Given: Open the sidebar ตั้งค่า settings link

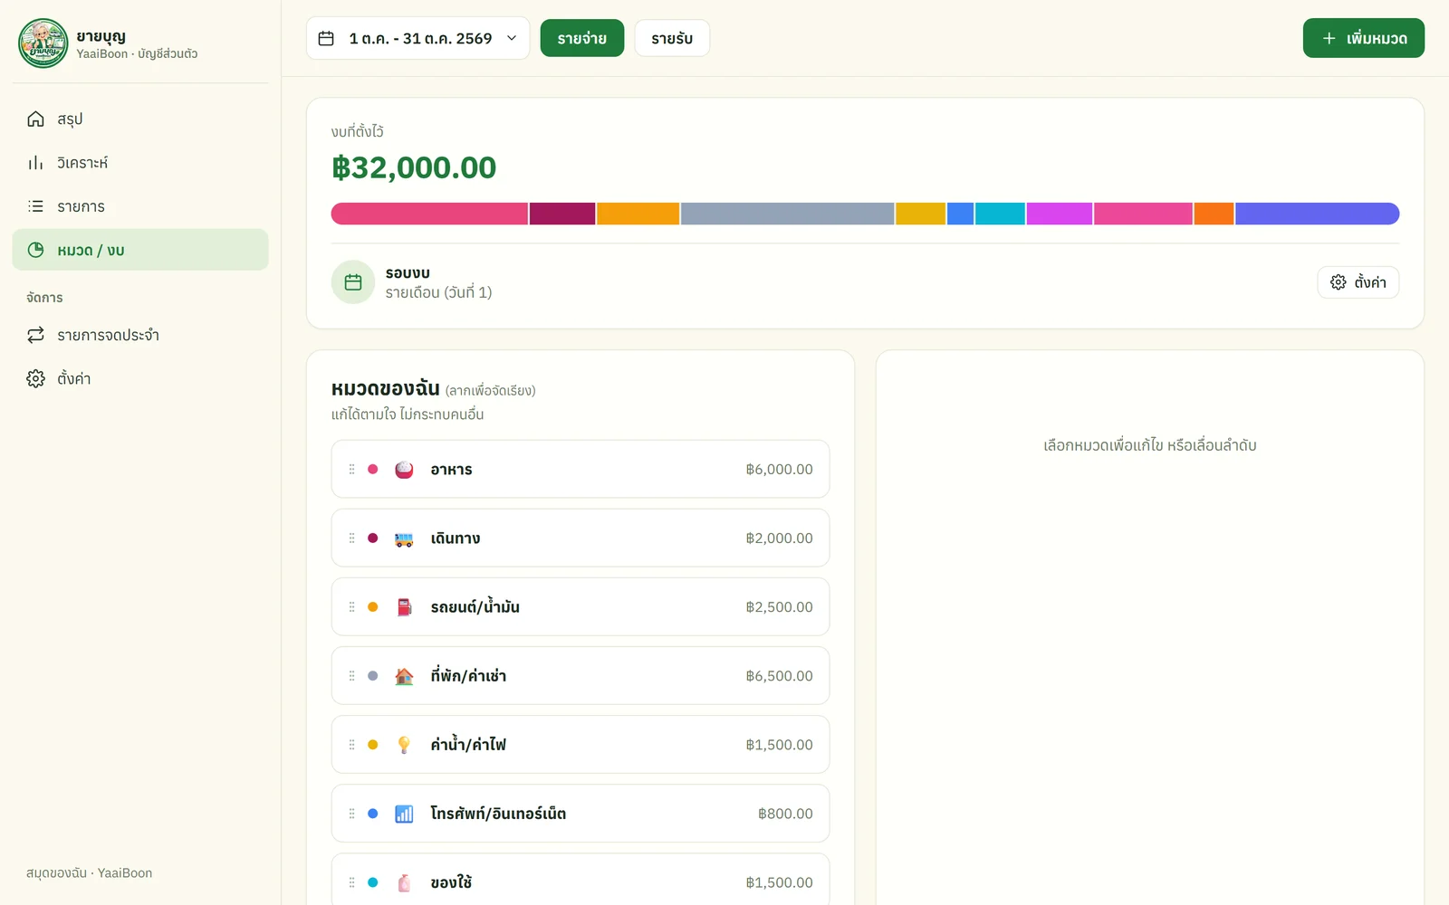Looking at the screenshot, I should (x=140, y=378).
